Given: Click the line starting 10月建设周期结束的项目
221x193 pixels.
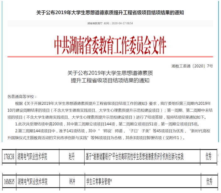Looking at the screenshot, I should (110, 110).
